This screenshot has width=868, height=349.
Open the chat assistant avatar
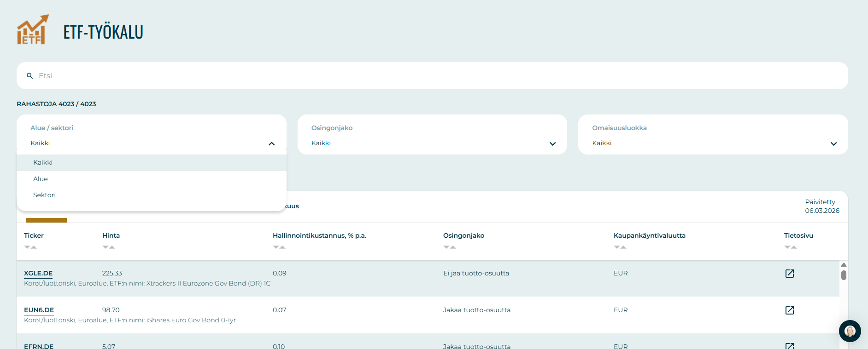point(850,331)
